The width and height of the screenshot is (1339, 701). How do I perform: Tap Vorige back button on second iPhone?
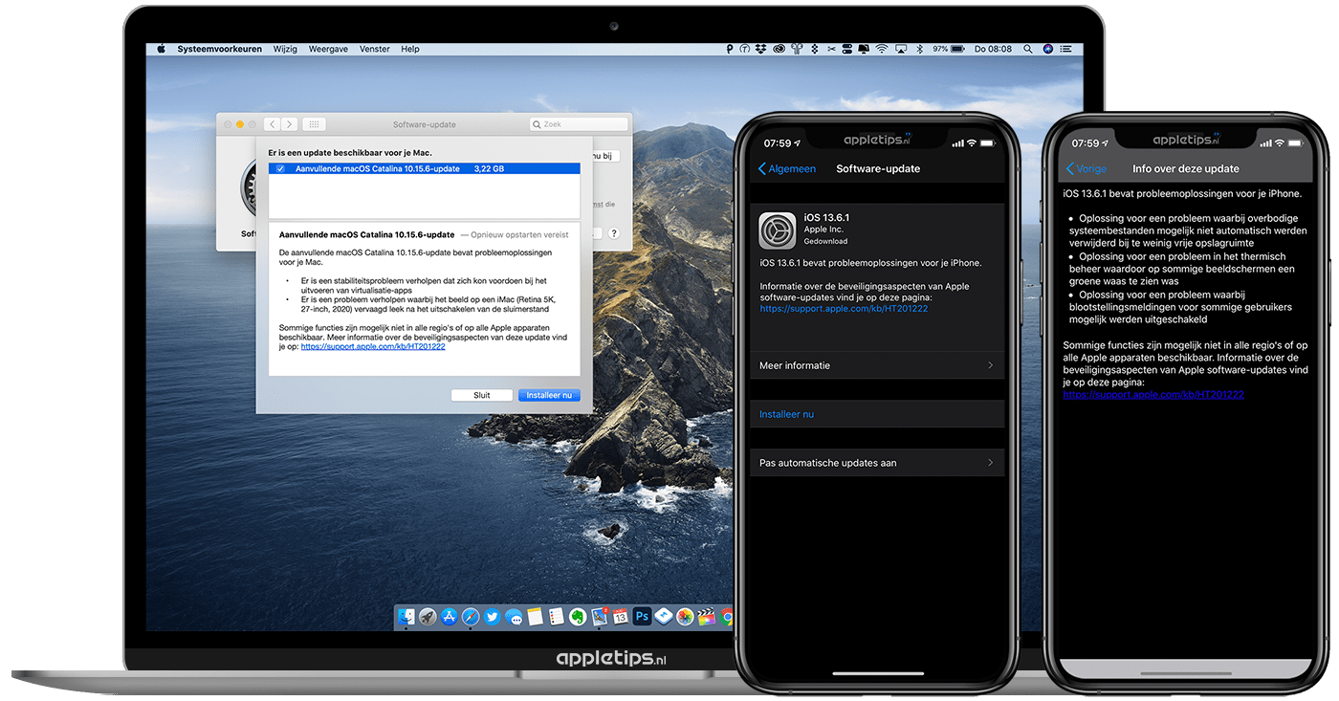tap(1086, 168)
